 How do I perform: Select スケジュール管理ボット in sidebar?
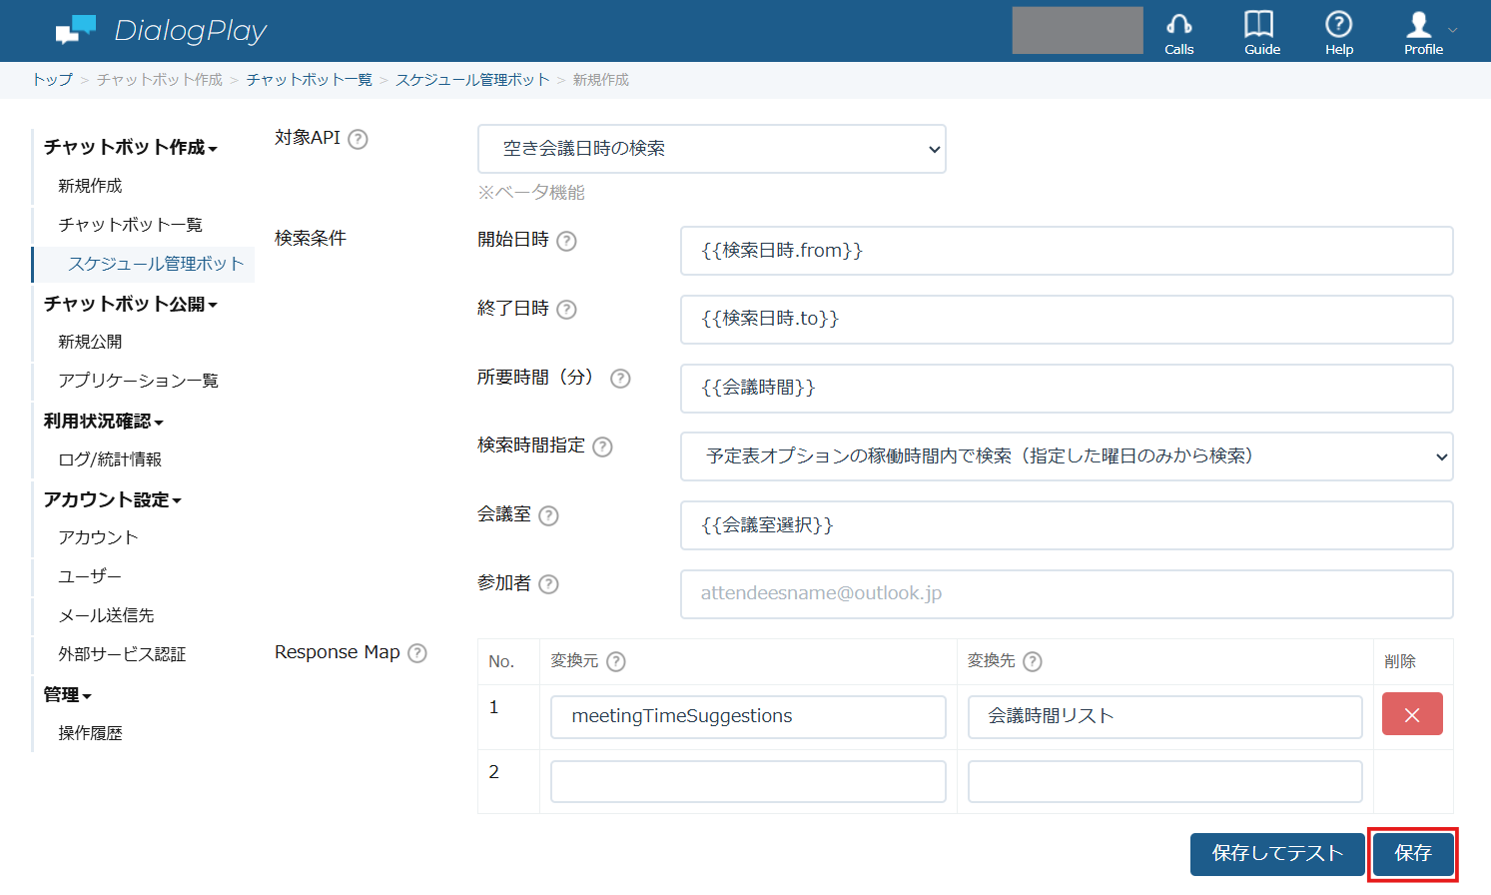pyautogui.click(x=156, y=264)
